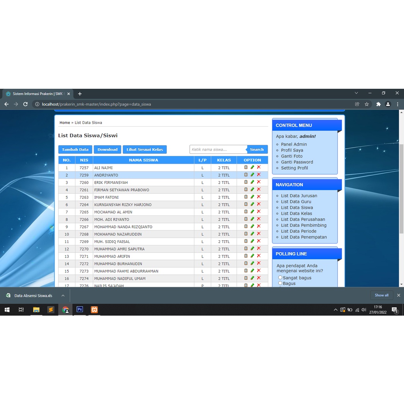Open detail icon for ALI NAJMI

pos(246,167)
